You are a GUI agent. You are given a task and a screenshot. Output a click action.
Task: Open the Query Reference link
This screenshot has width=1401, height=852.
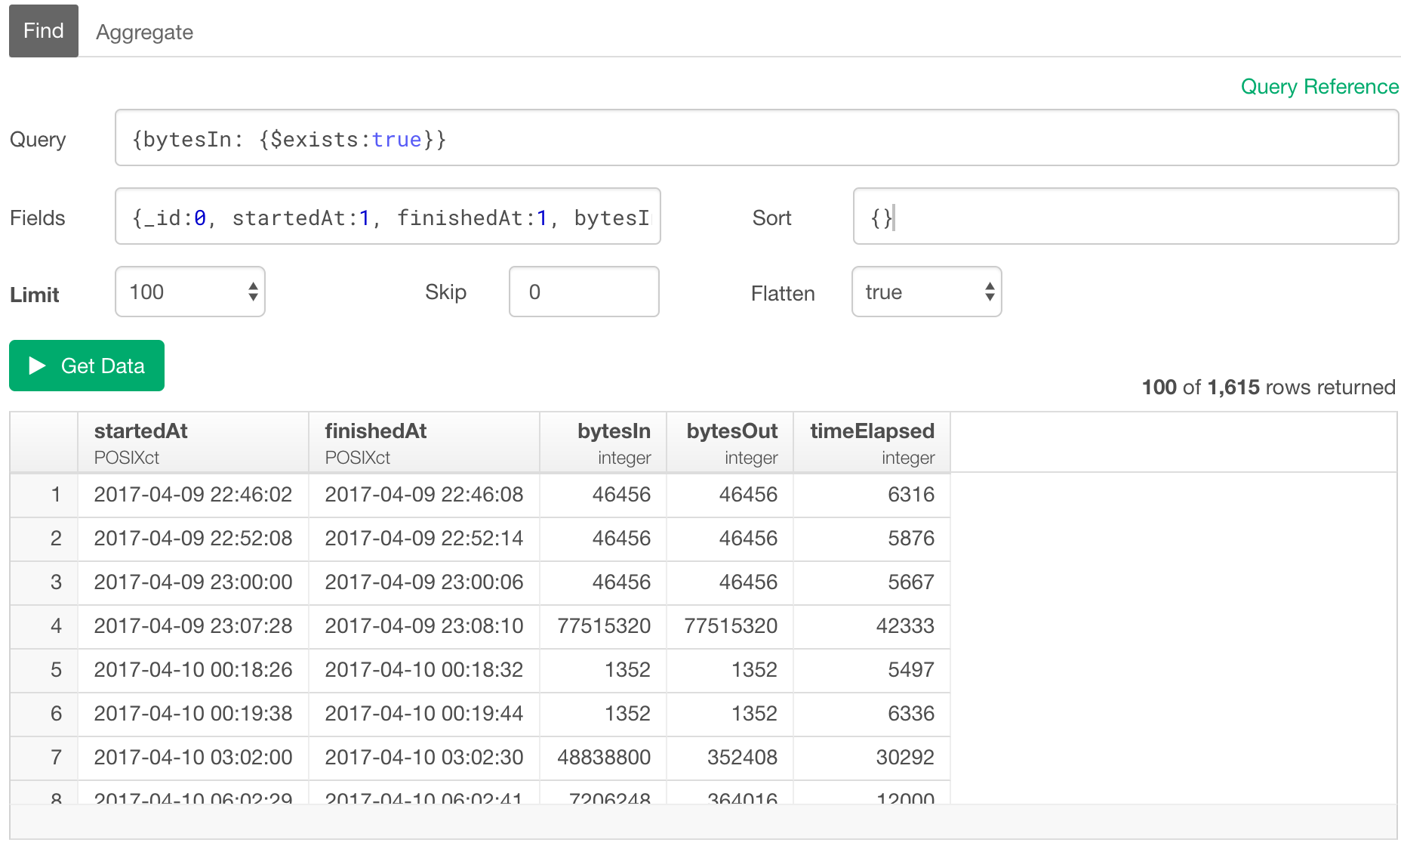click(x=1319, y=87)
